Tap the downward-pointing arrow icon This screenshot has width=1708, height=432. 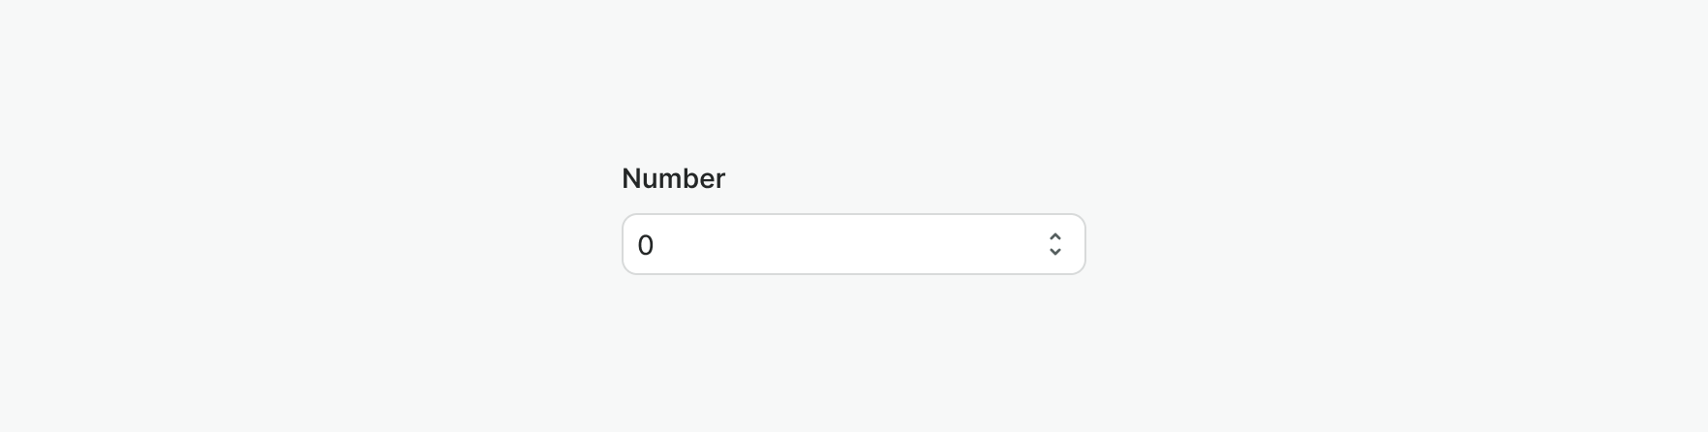point(1055,252)
